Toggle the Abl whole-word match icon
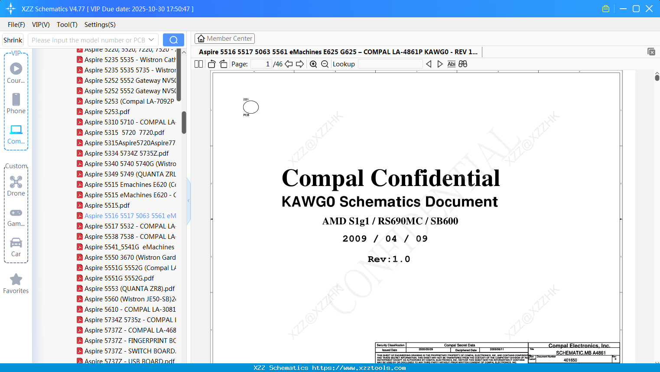Image resolution: width=660 pixels, height=372 pixels. coord(451,64)
